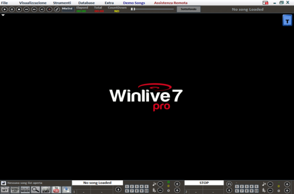Raise deck 2 transpose with plus button

287,191
